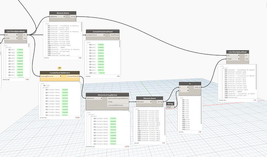This screenshot has height=157, width=267.
Task: Click the x input of != node
Action: pos(184,87)
